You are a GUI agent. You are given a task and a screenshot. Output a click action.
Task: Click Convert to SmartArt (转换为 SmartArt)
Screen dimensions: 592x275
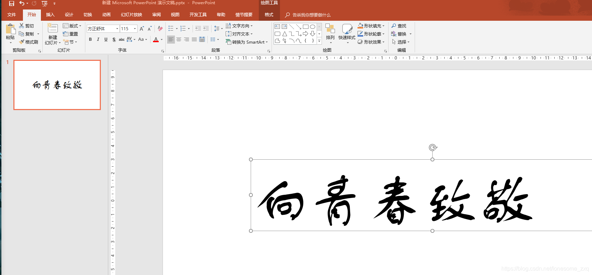tap(247, 42)
